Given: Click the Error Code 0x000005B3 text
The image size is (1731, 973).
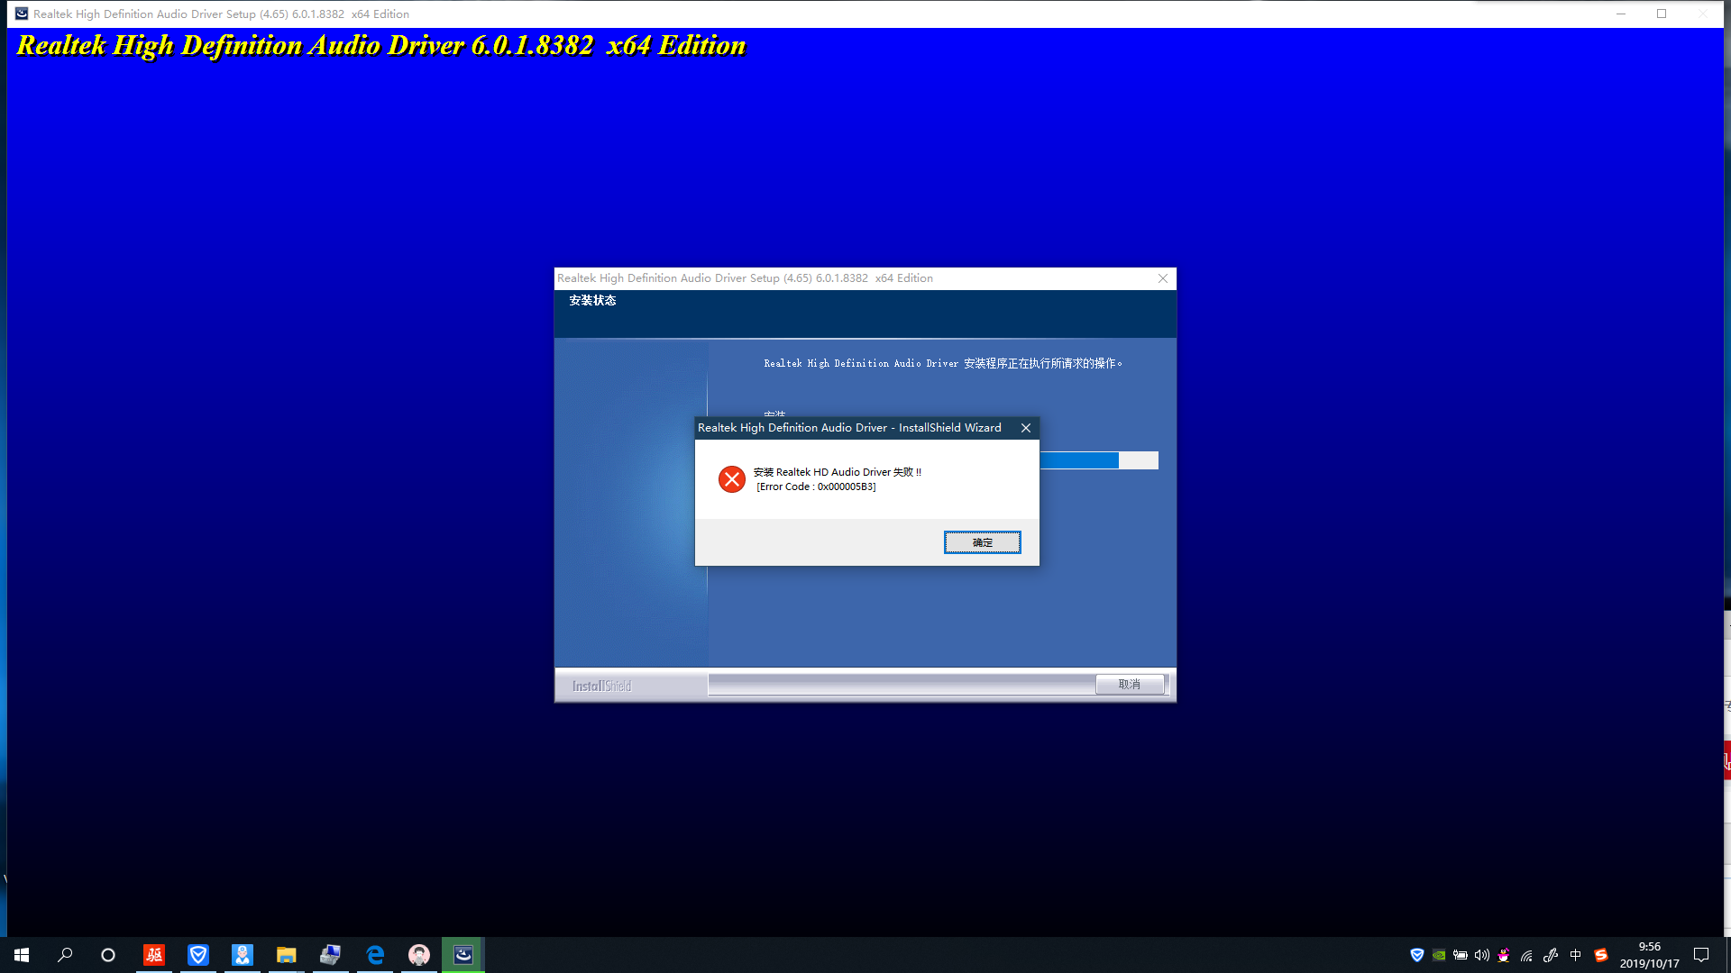Looking at the screenshot, I should tap(816, 486).
